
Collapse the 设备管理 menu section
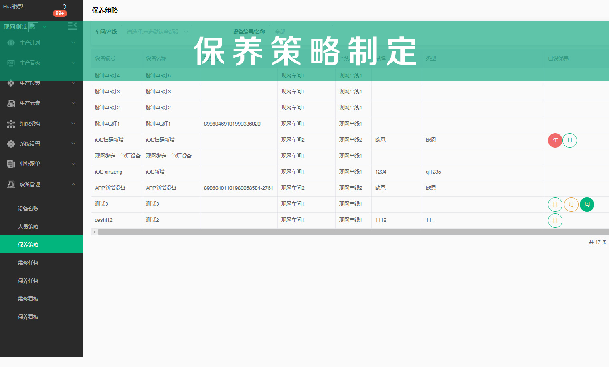pos(28,184)
